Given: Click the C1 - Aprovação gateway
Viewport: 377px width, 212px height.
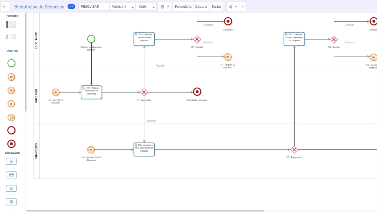Looking at the screenshot, I should 144,92.
